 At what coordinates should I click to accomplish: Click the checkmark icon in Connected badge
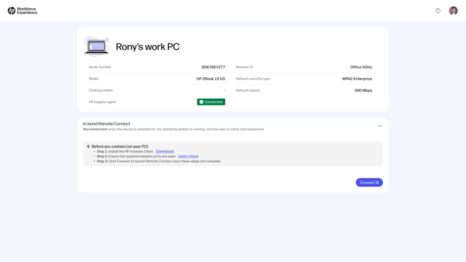(202, 102)
